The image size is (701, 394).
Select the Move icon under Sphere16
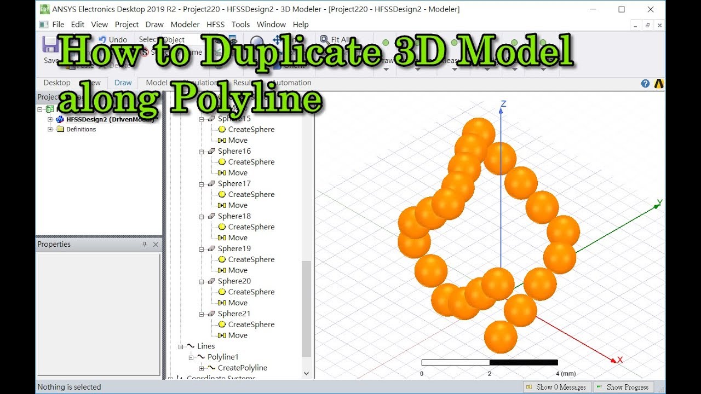[222, 173]
